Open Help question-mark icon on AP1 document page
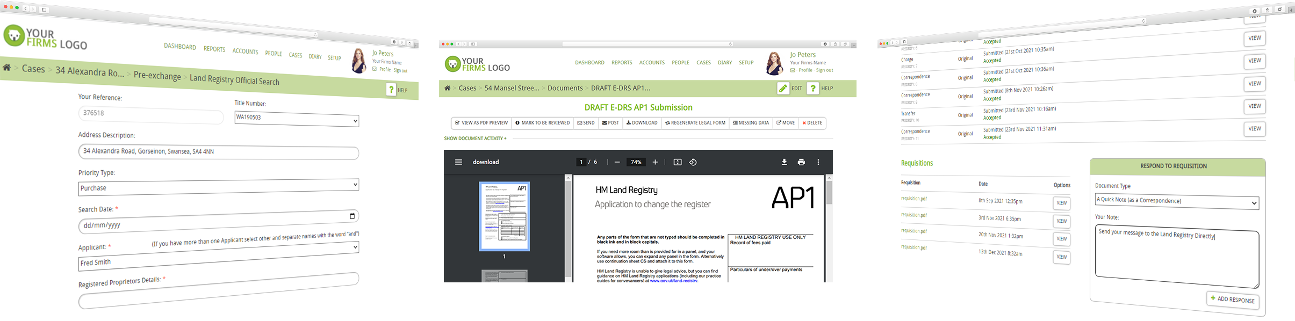 click(x=813, y=89)
